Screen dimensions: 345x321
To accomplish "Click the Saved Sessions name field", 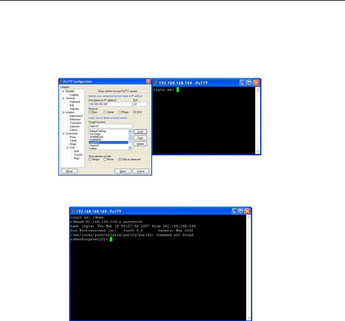I will click(110, 126).
